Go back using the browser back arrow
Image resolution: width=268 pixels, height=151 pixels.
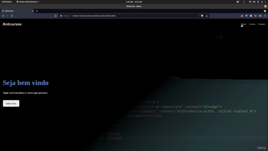(x=3, y=16)
